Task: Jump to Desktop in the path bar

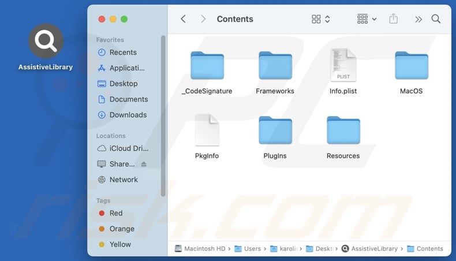Action: pyautogui.click(x=320, y=249)
